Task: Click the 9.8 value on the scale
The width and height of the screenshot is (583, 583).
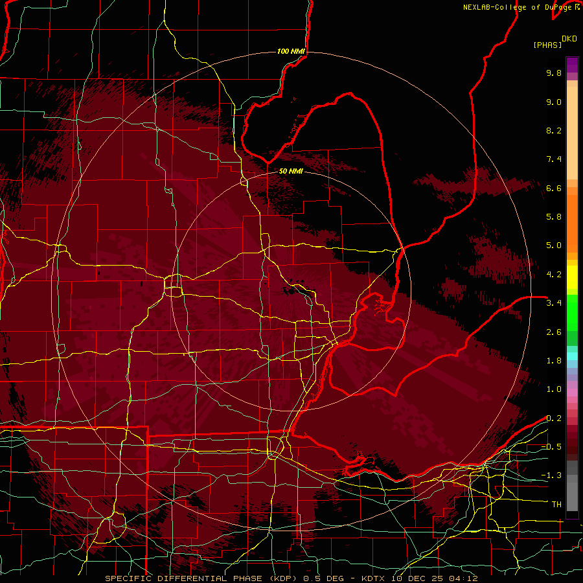Action: [x=554, y=73]
